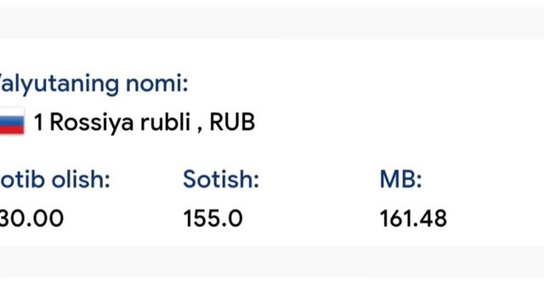Click the word "olish:" in the buy label
The width and height of the screenshot is (544, 306).
tap(81, 179)
